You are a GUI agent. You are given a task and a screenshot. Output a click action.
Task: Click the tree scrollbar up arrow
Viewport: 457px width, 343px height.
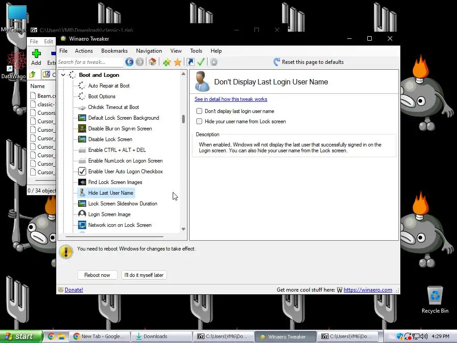click(183, 74)
